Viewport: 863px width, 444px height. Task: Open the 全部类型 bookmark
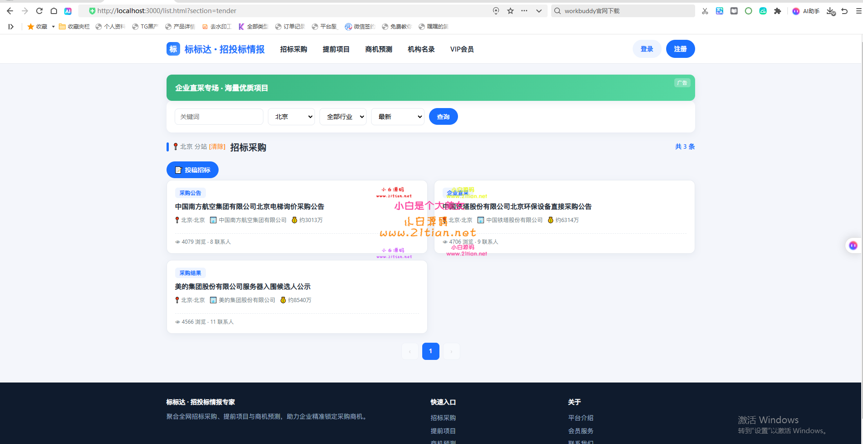253,27
